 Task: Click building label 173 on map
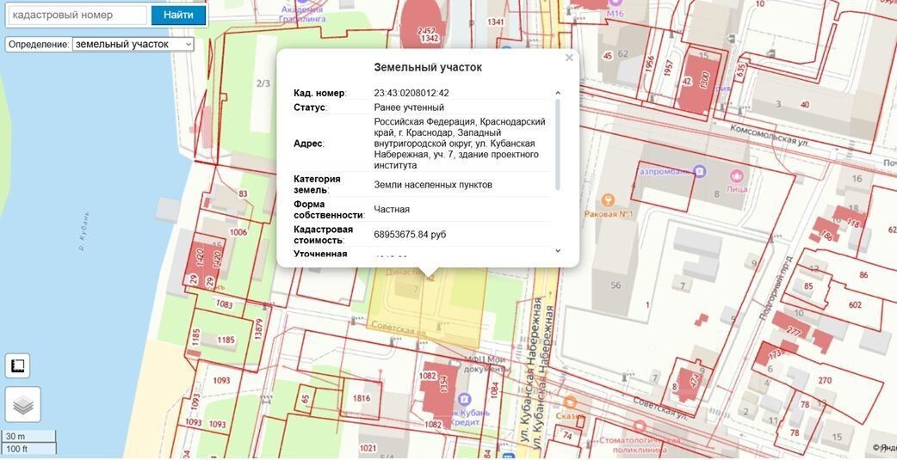(x=775, y=355)
